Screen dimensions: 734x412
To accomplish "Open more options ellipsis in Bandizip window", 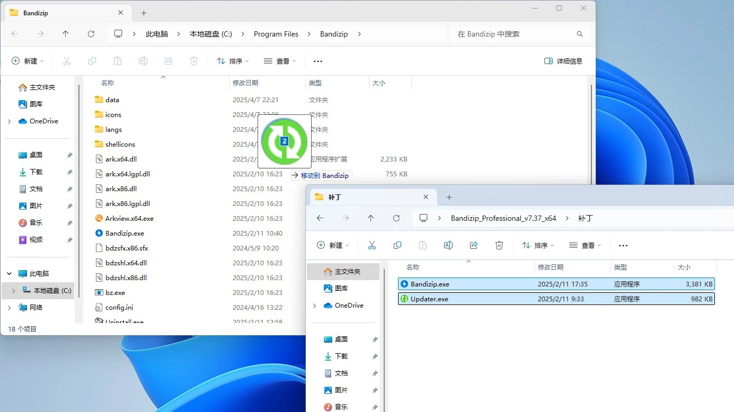I will coord(318,61).
